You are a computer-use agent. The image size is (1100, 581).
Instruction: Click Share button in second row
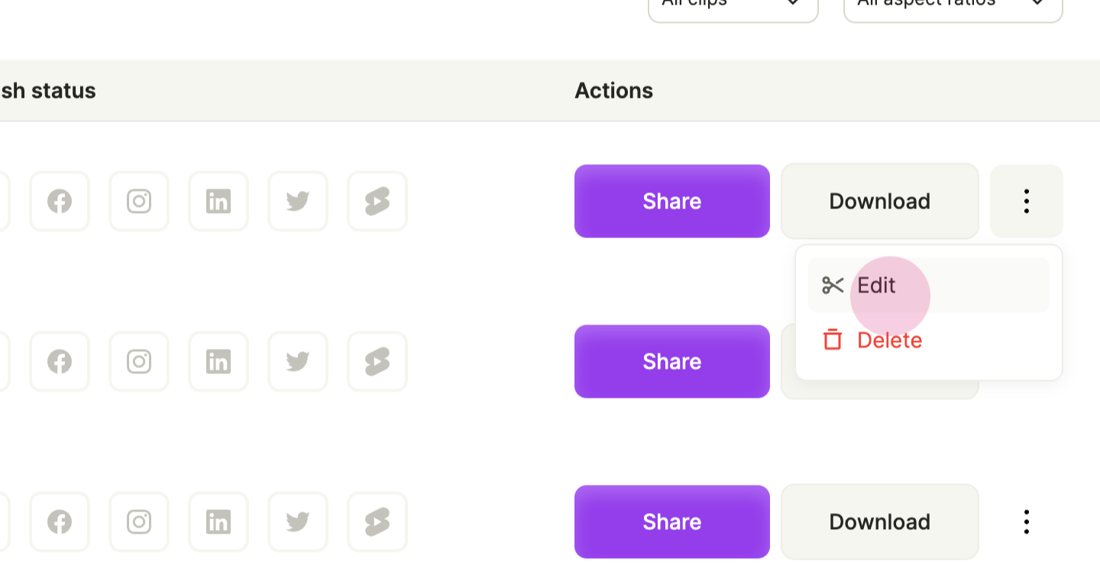[x=672, y=362]
